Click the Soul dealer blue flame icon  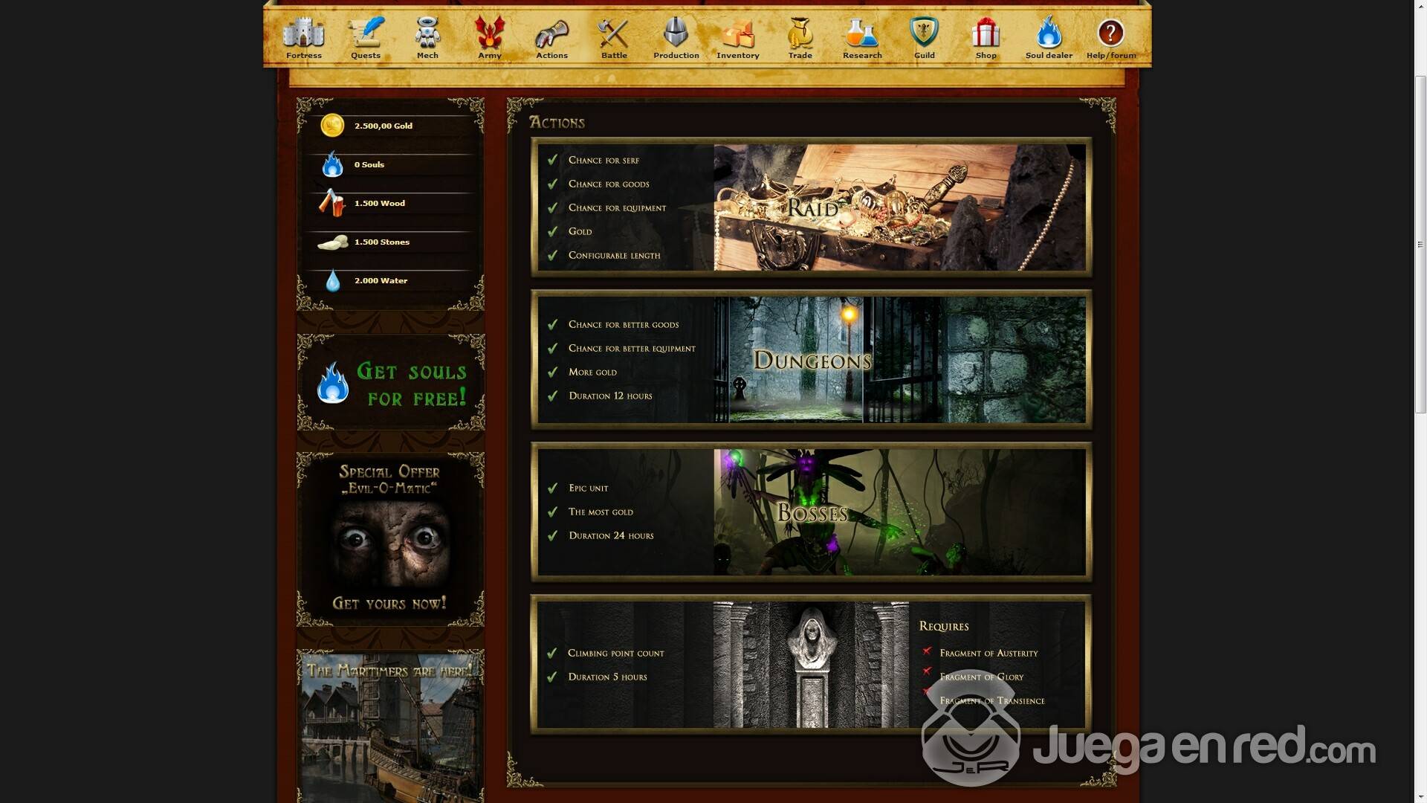tap(1049, 34)
